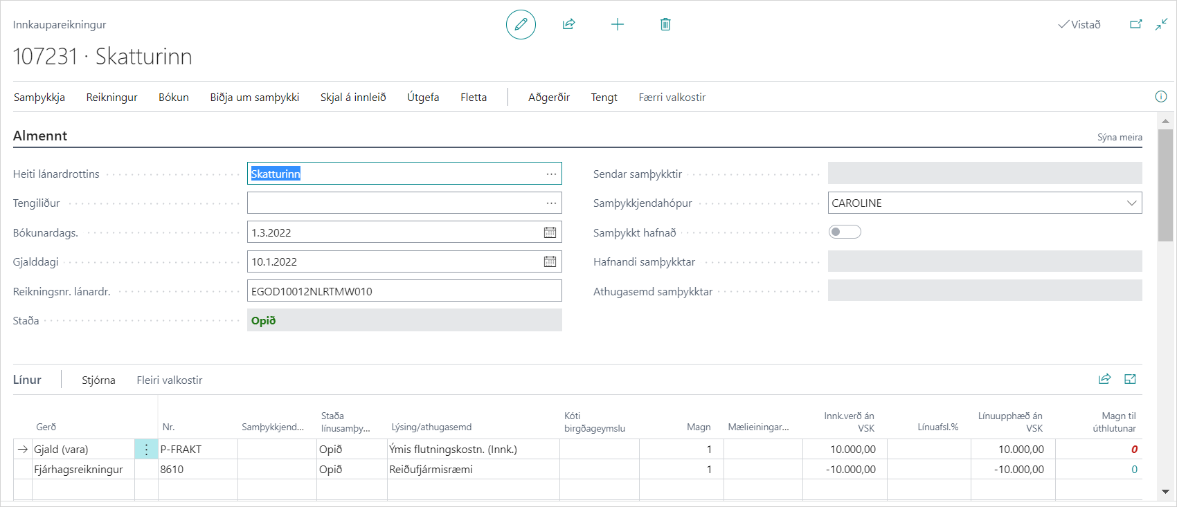This screenshot has height=507, width=1177.
Task: Open the Bókun menu
Action: [x=173, y=98]
